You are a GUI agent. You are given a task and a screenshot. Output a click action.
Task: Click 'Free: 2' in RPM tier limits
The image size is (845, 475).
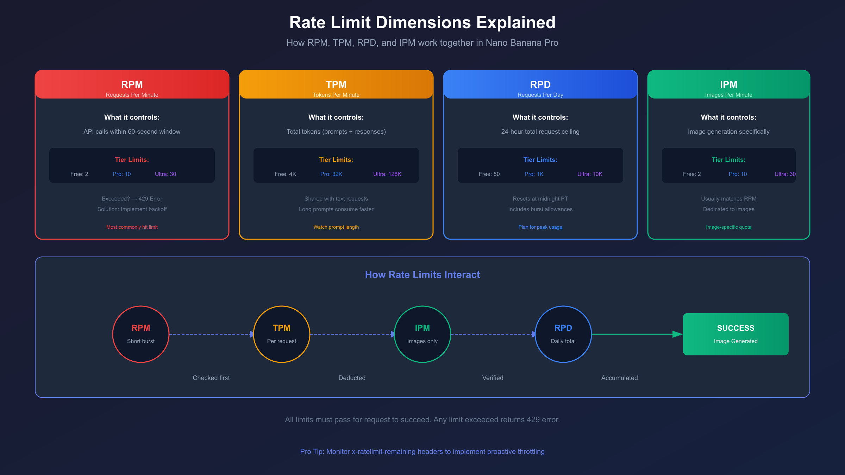click(x=79, y=174)
